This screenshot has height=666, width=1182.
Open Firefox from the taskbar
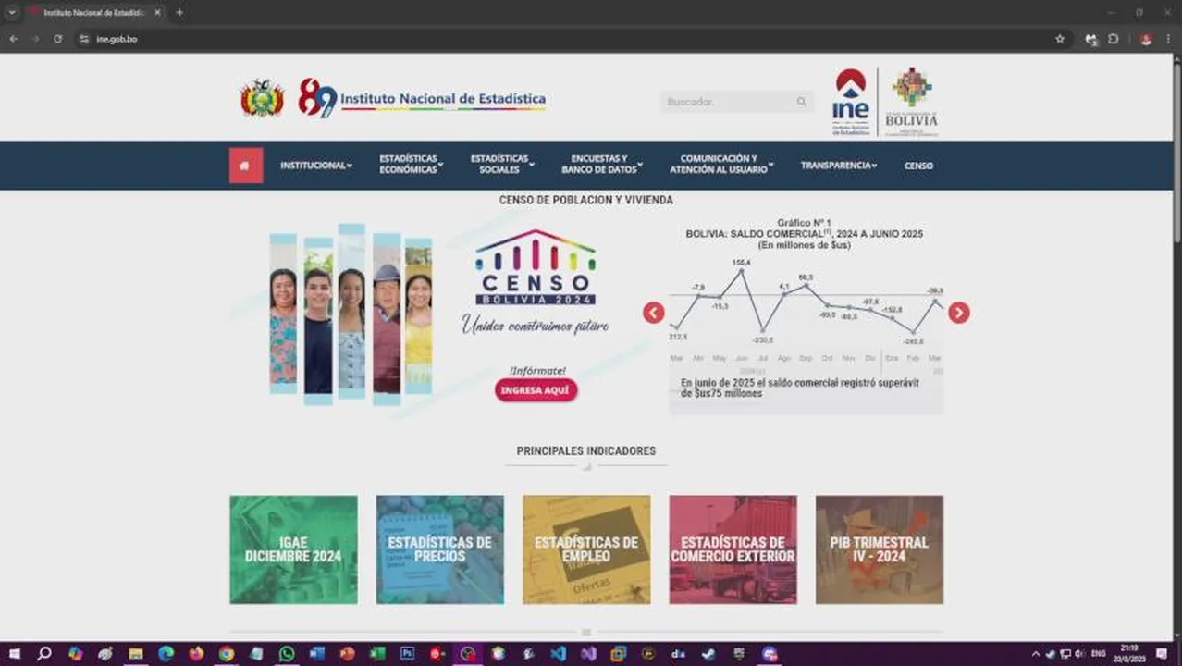pyautogui.click(x=196, y=654)
